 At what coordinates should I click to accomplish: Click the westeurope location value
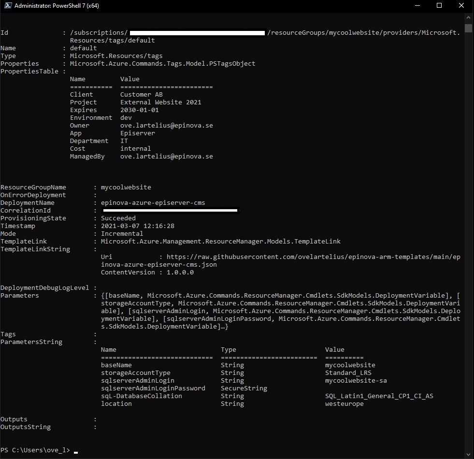(344, 404)
